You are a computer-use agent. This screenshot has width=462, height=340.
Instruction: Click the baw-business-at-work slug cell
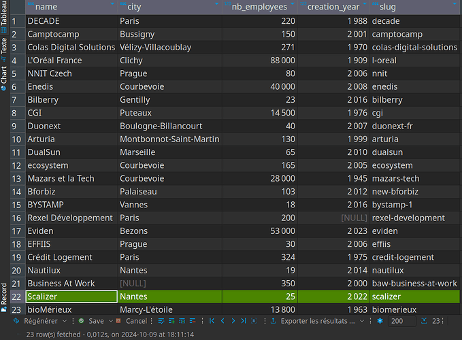tap(415, 284)
